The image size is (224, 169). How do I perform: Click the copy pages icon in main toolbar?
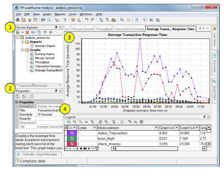tap(57, 20)
